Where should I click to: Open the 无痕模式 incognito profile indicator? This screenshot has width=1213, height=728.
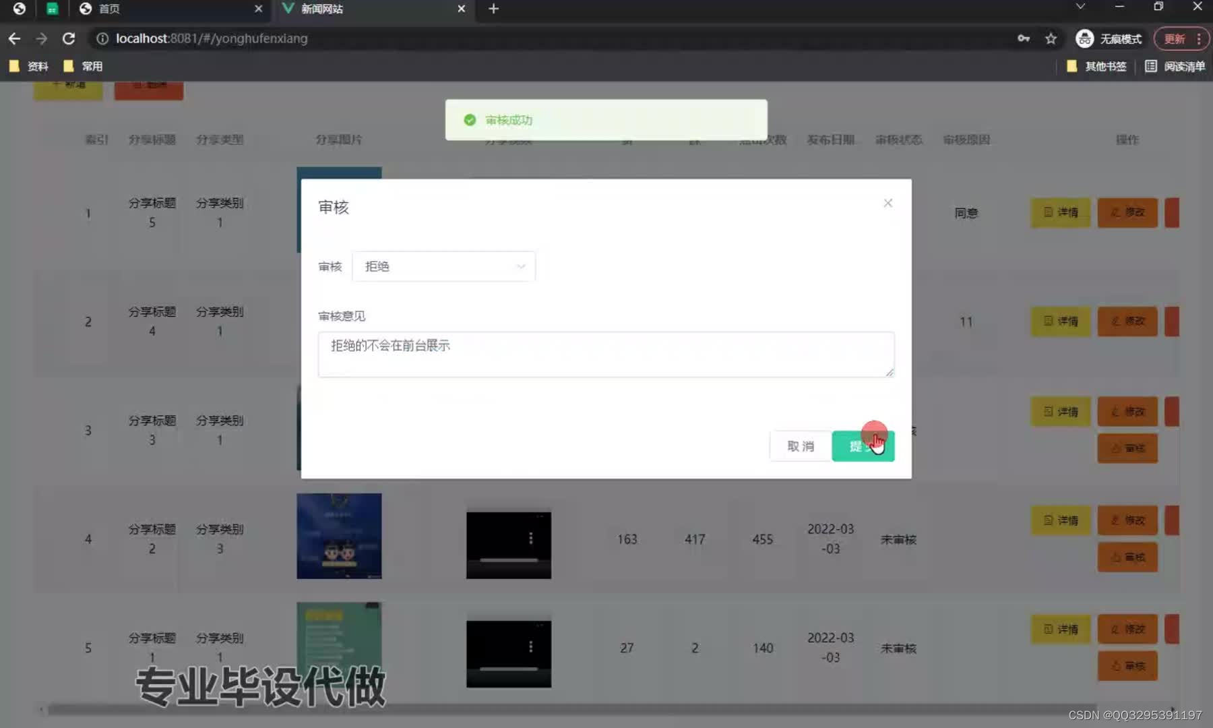[1109, 38]
